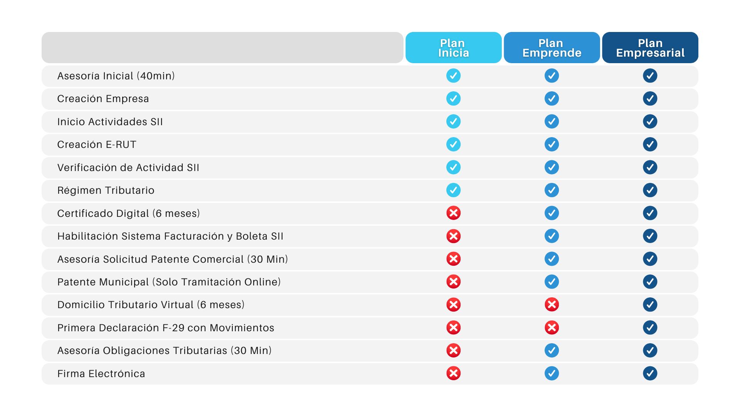Click Plan Empresarial check for Inicio Actividades SII
Image resolution: width=740 pixels, height=416 pixels.
pyautogui.click(x=650, y=121)
